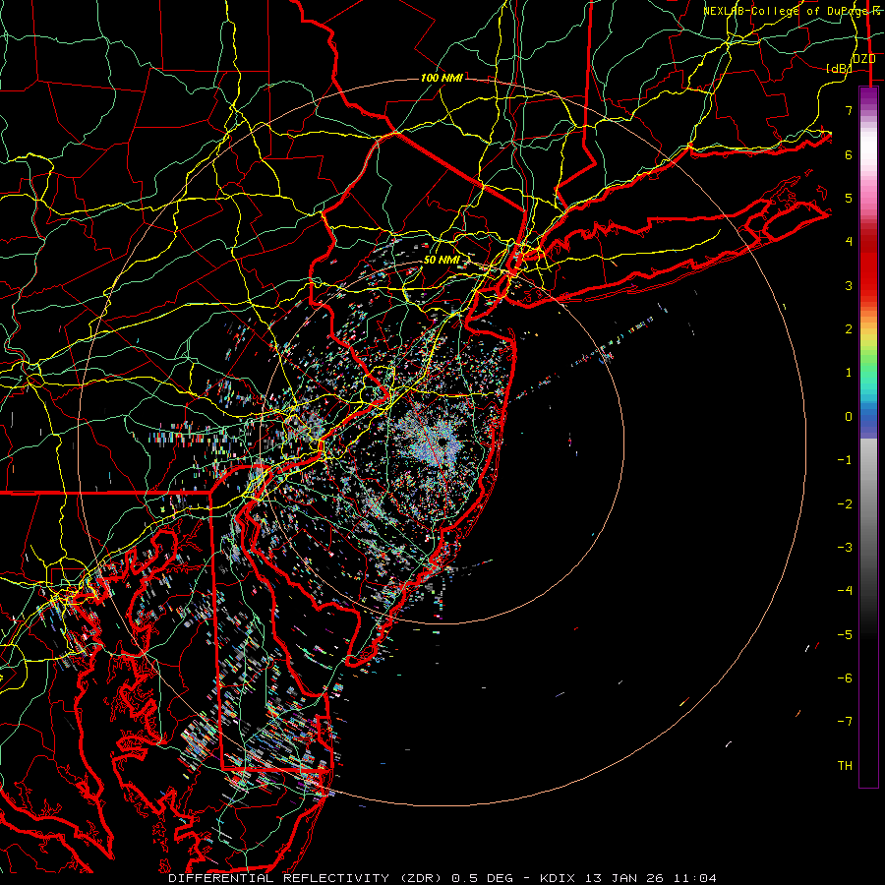Click the 0 value on the dB scale

(x=849, y=417)
